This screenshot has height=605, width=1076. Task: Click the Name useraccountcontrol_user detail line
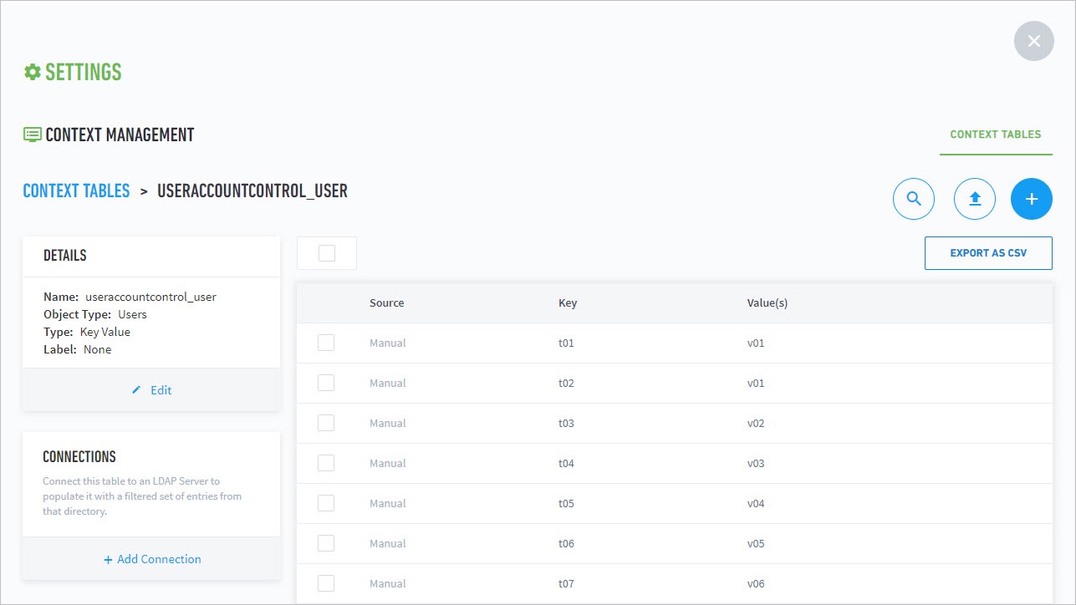click(x=130, y=297)
